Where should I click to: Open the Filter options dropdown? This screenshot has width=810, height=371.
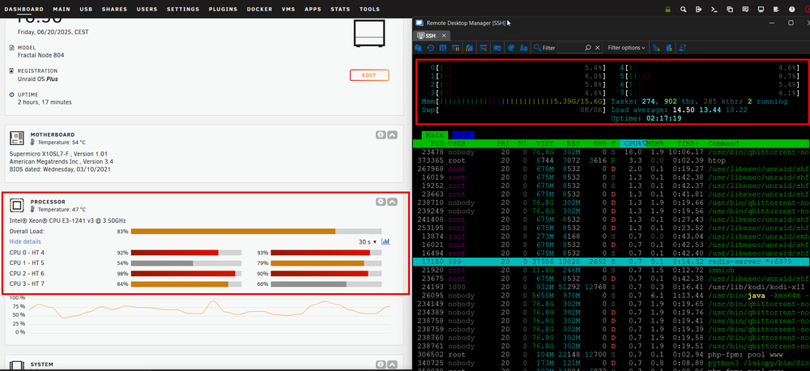click(x=626, y=48)
